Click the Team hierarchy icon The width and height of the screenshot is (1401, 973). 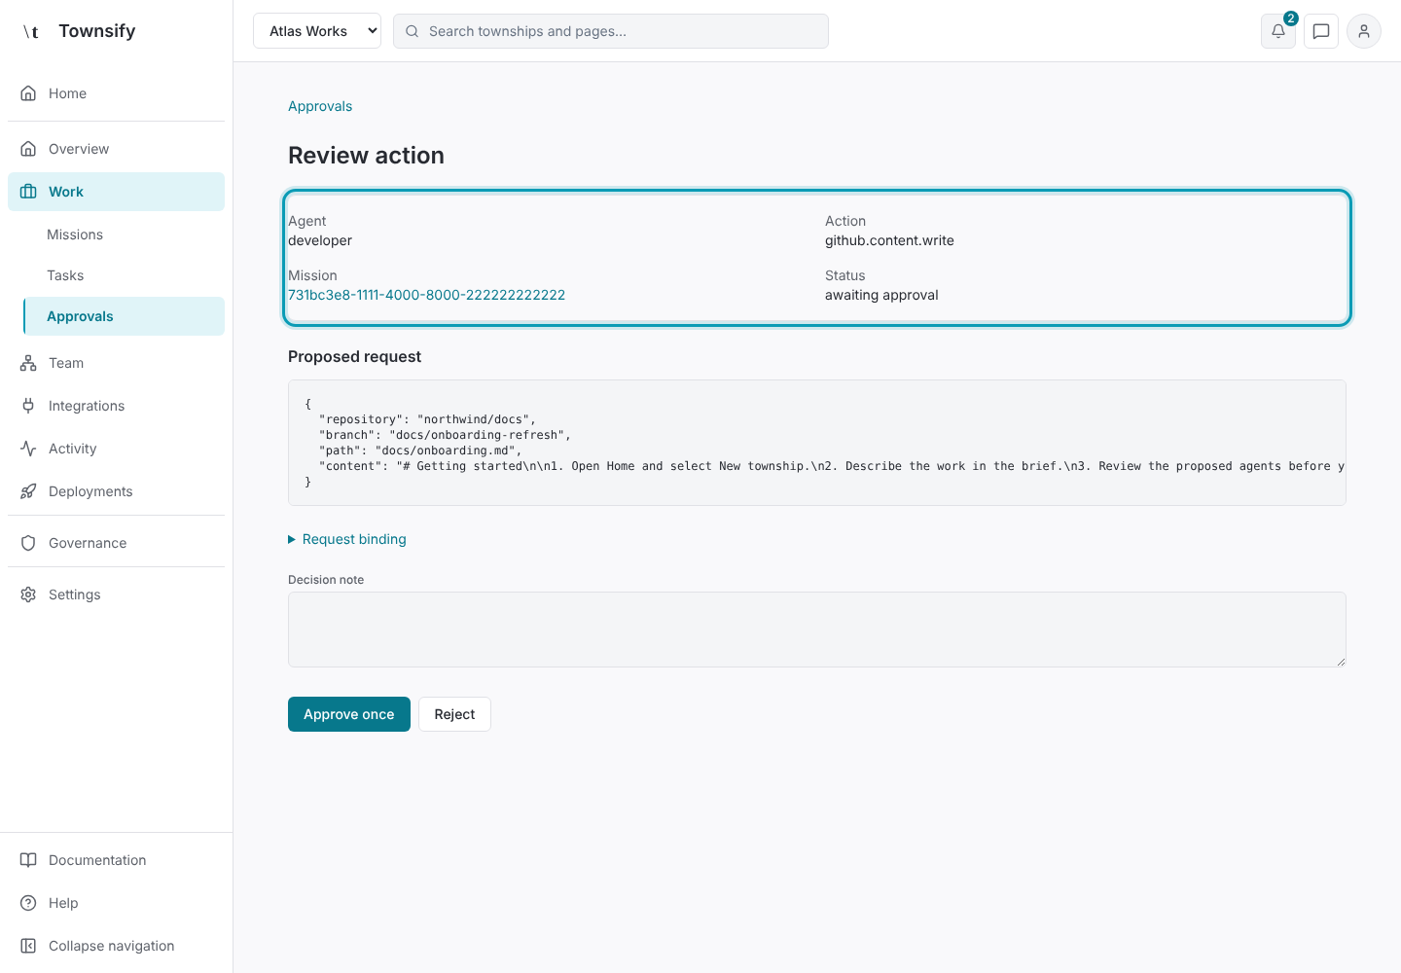coord(28,363)
